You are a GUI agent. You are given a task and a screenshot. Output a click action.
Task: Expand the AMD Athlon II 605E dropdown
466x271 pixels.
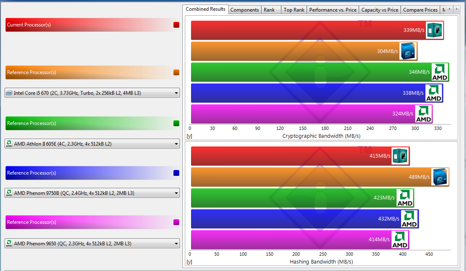click(92, 144)
